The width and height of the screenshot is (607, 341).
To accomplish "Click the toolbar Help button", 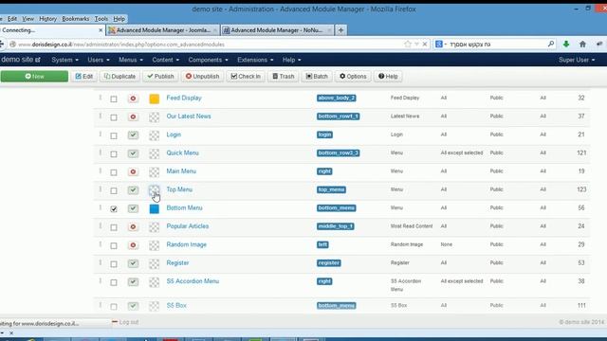I will tap(388, 76).
